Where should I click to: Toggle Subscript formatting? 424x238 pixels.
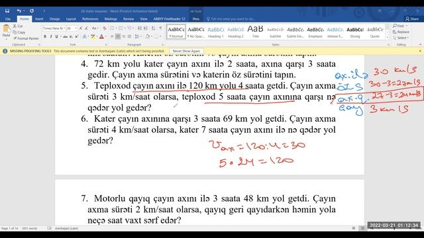pos(71,36)
